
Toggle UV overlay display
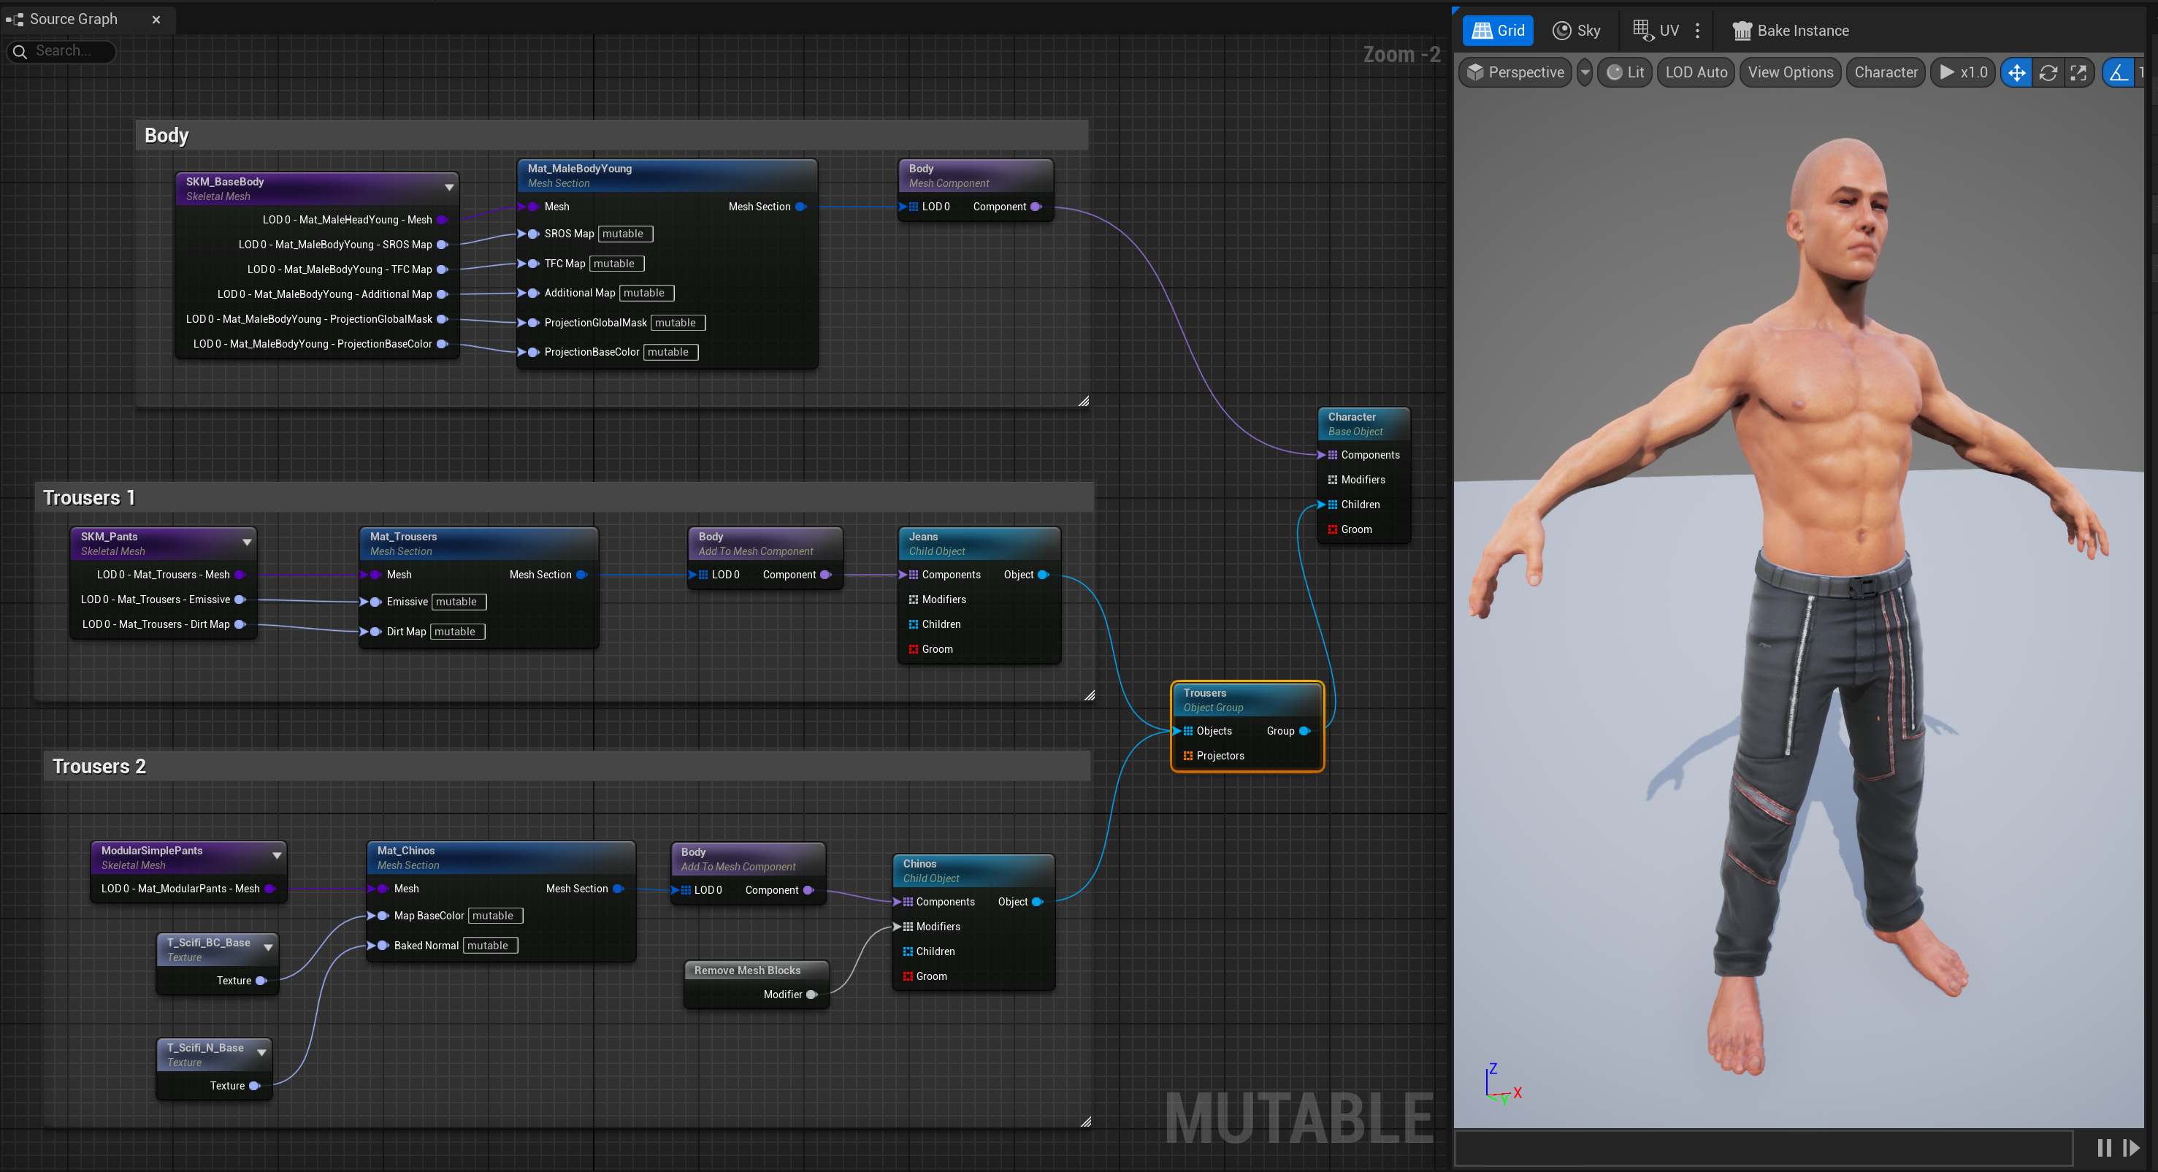tap(1656, 30)
